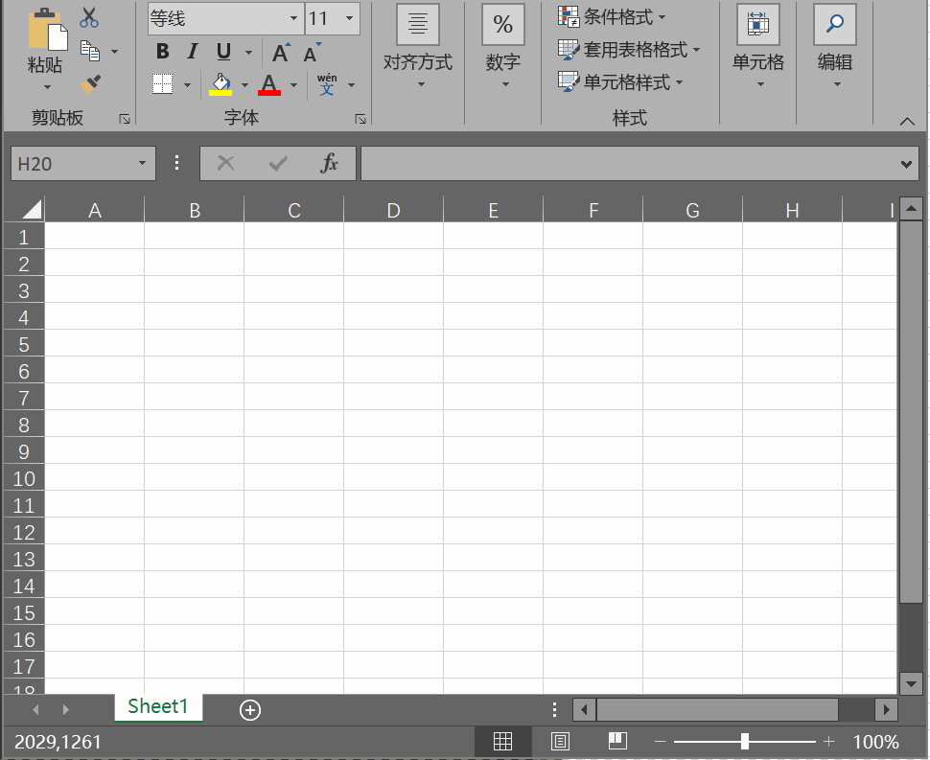
Task: Click the zoom in plus button
Action: 829,741
